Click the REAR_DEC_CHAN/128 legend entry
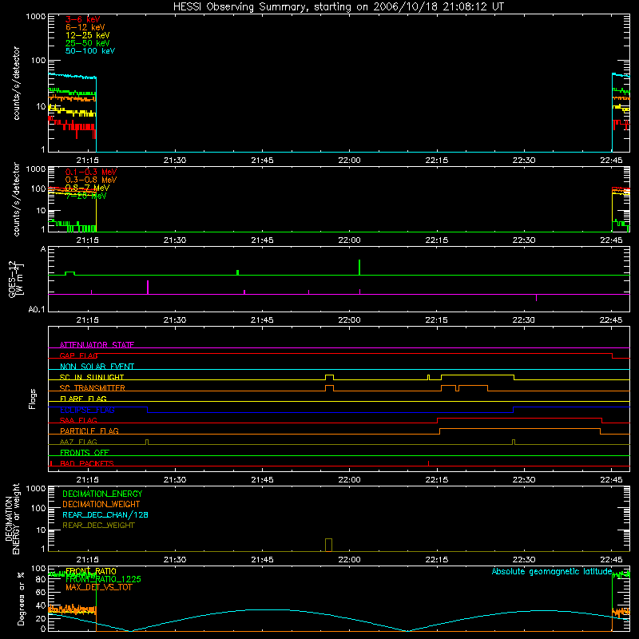 [105, 514]
